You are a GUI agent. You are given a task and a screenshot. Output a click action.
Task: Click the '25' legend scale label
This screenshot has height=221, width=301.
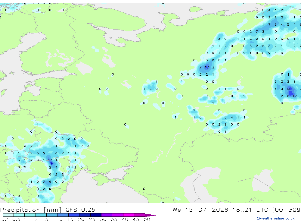(92, 219)
